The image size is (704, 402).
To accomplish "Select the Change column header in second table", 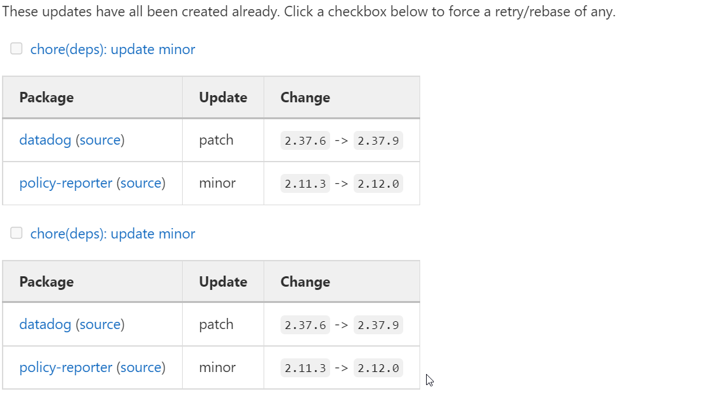I will tap(305, 281).
